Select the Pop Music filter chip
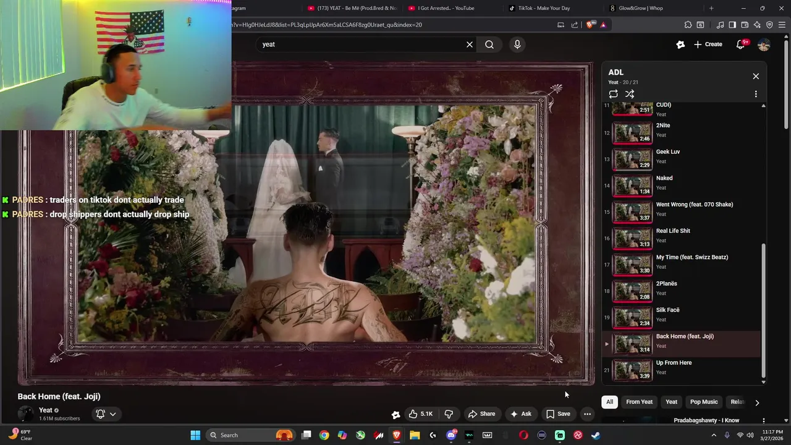Viewport: 791px width, 445px height. (704, 402)
